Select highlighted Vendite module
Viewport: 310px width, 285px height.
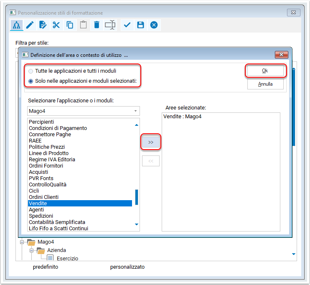(x=80, y=204)
